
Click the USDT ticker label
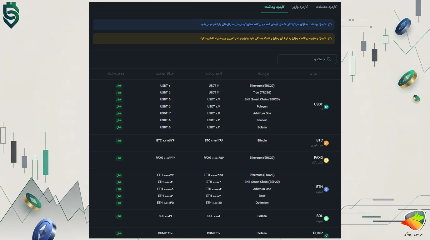[318, 104]
